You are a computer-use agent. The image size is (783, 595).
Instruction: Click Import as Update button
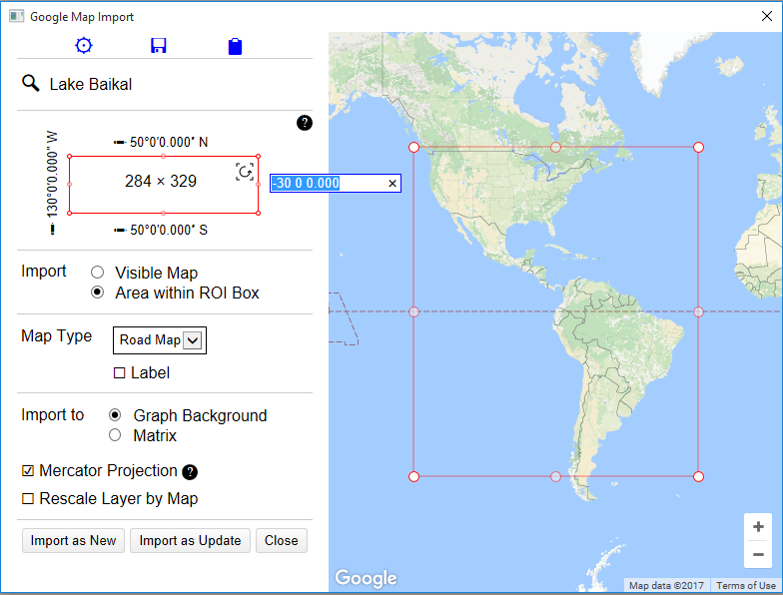click(190, 541)
